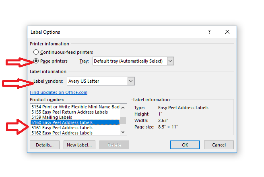This screenshot has height=177, width=264.
Task: Cancel the Label Options dialog
Action: click(219, 145)
